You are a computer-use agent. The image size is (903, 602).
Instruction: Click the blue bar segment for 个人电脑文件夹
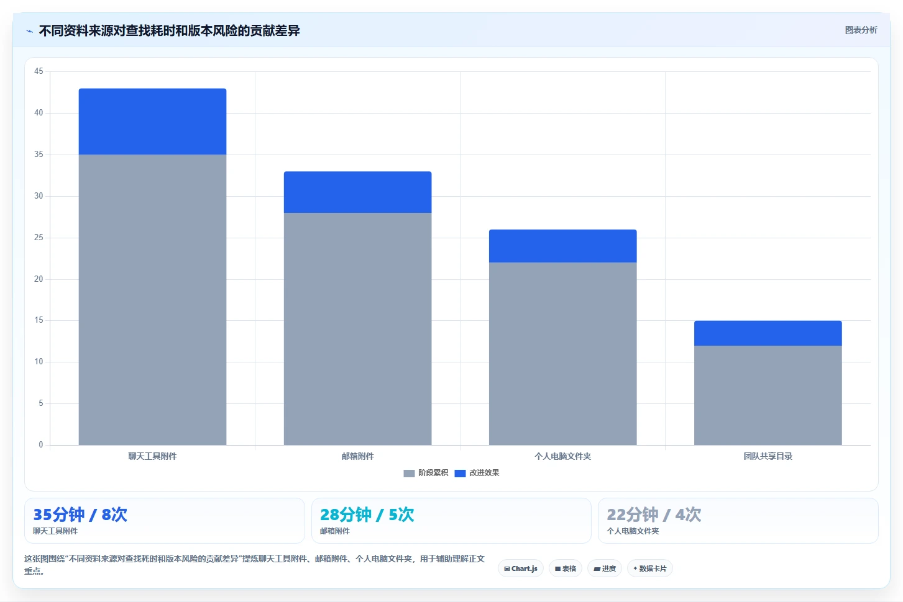point(562,246)
